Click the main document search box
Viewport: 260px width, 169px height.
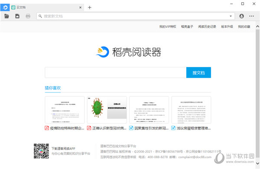tap(116, 73)
